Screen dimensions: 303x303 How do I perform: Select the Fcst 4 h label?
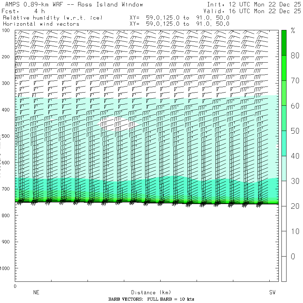23,11
